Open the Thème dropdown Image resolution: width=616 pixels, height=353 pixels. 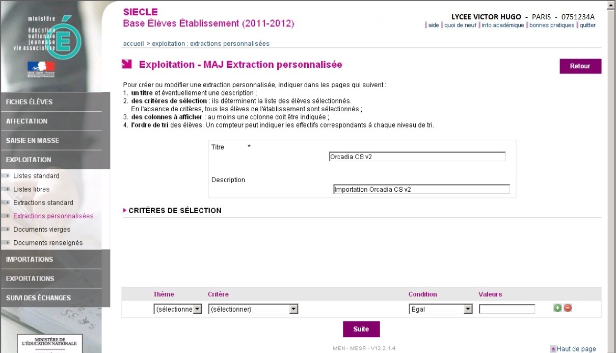tap(178, 309)
